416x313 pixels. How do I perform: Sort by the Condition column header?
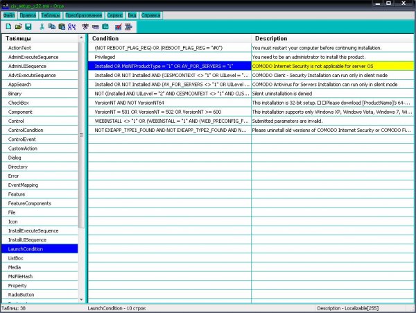169,38
